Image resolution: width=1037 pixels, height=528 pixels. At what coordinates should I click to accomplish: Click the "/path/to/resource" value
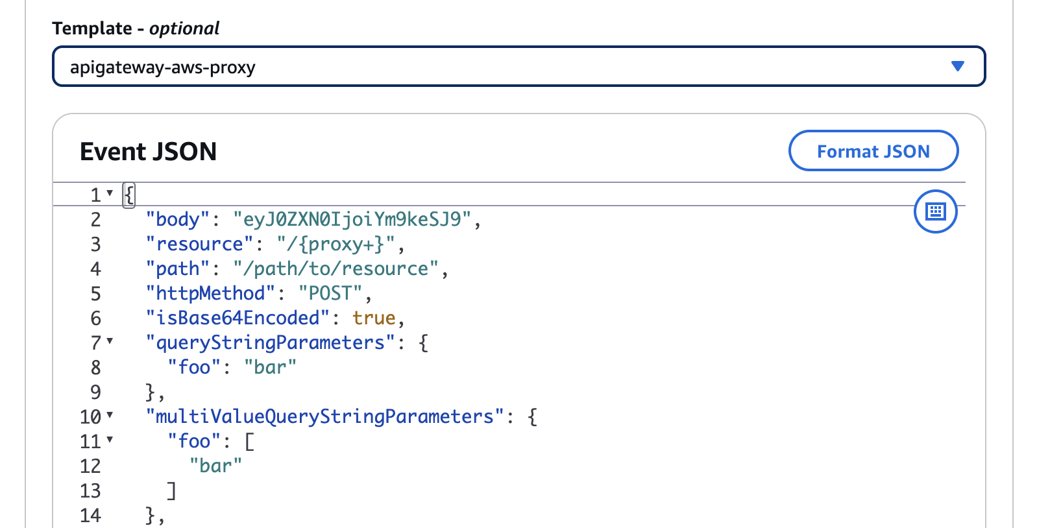click(335, 269)
